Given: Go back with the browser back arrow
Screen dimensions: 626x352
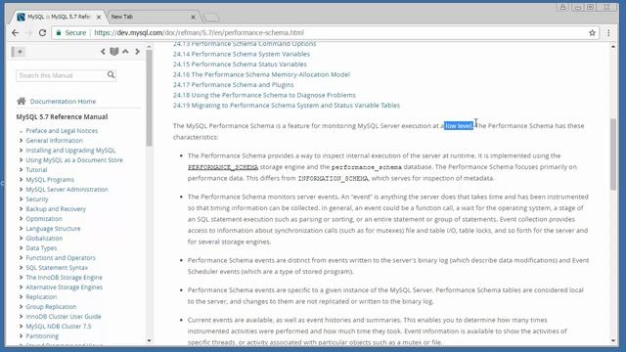Looking at the screenshot, I should point(16,32).
